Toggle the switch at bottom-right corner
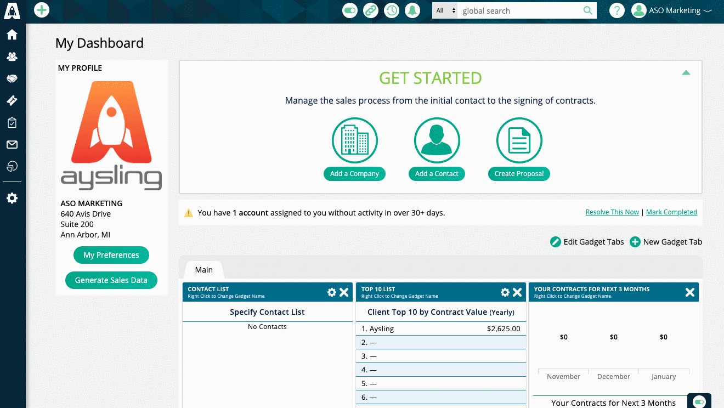This screenshot has width=724, height=408. click(699, 402)
